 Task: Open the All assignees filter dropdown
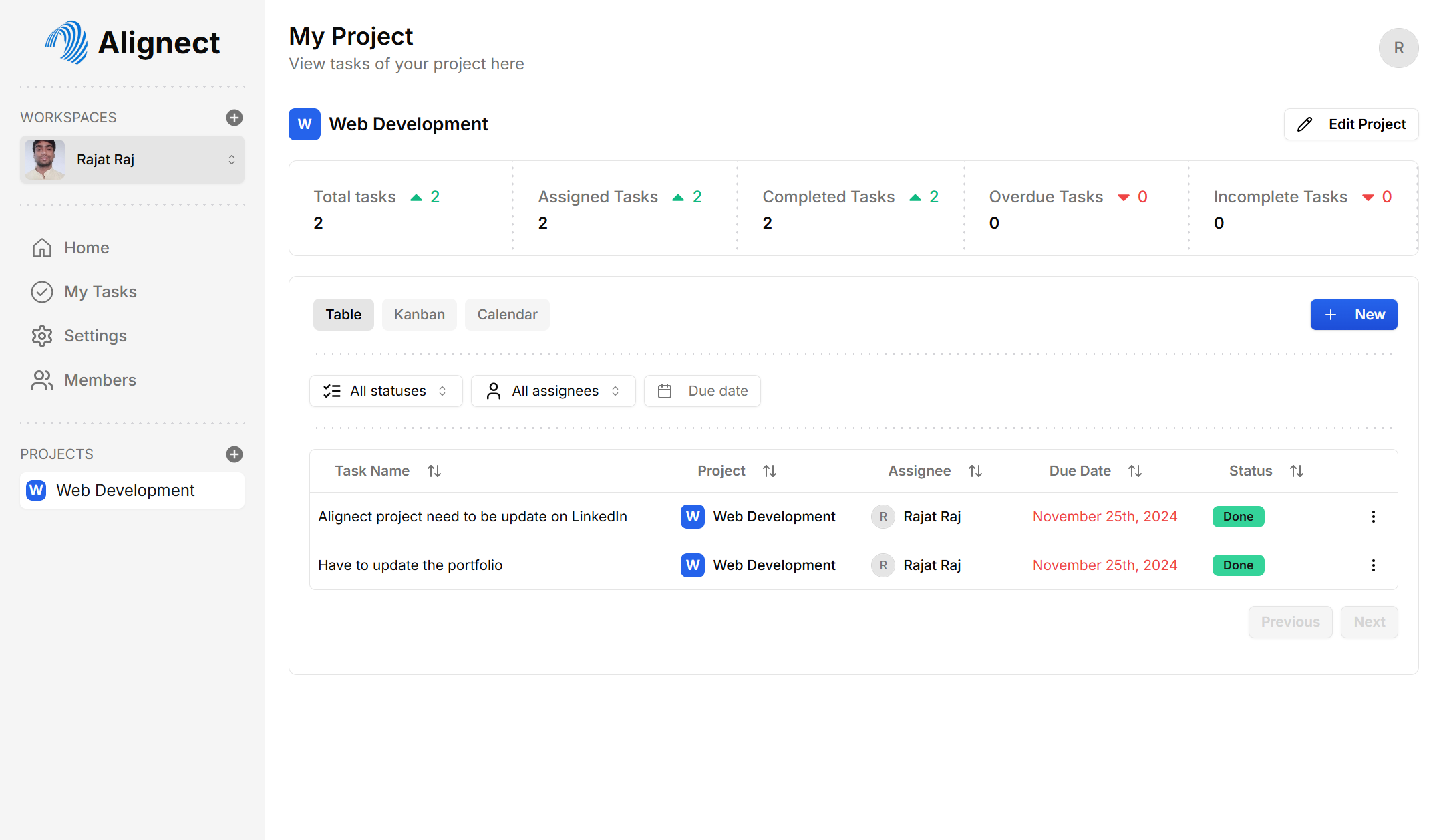(553, 391)
